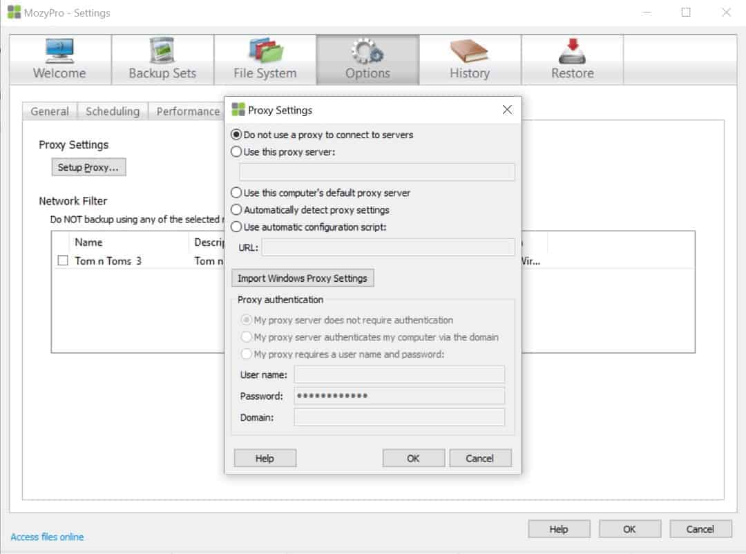Open the Restore section

tap(573, 59)
